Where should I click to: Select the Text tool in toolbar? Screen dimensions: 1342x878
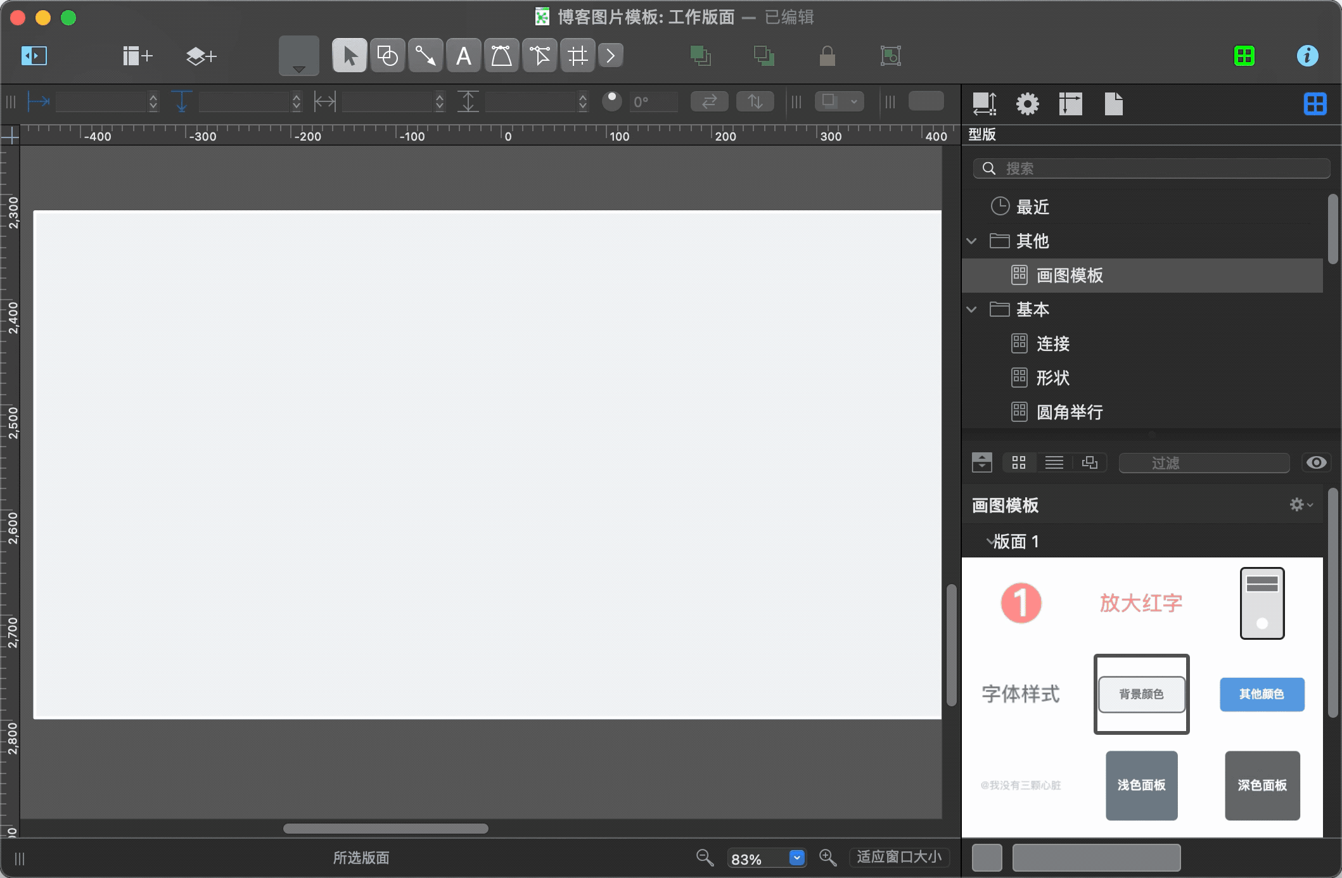click(x=463, y=56)
